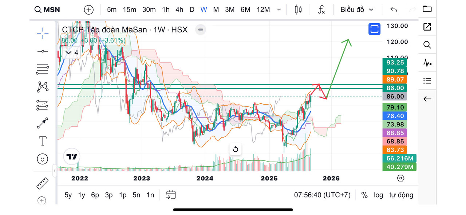Click the 07:56:40 (UTC+7) timezone label
The image size is (466, 215).
322,195
